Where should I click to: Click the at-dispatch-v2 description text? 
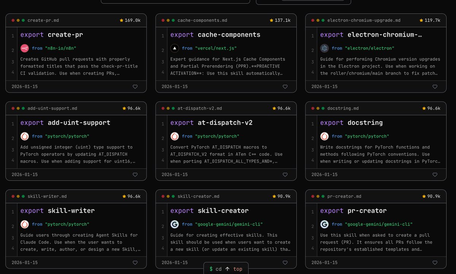[x=226, y=154]
